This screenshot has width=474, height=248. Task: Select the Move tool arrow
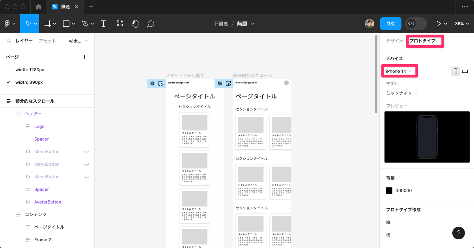coord(28,24)
